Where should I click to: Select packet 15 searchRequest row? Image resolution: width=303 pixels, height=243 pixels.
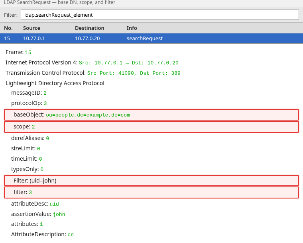click(151, 38)
